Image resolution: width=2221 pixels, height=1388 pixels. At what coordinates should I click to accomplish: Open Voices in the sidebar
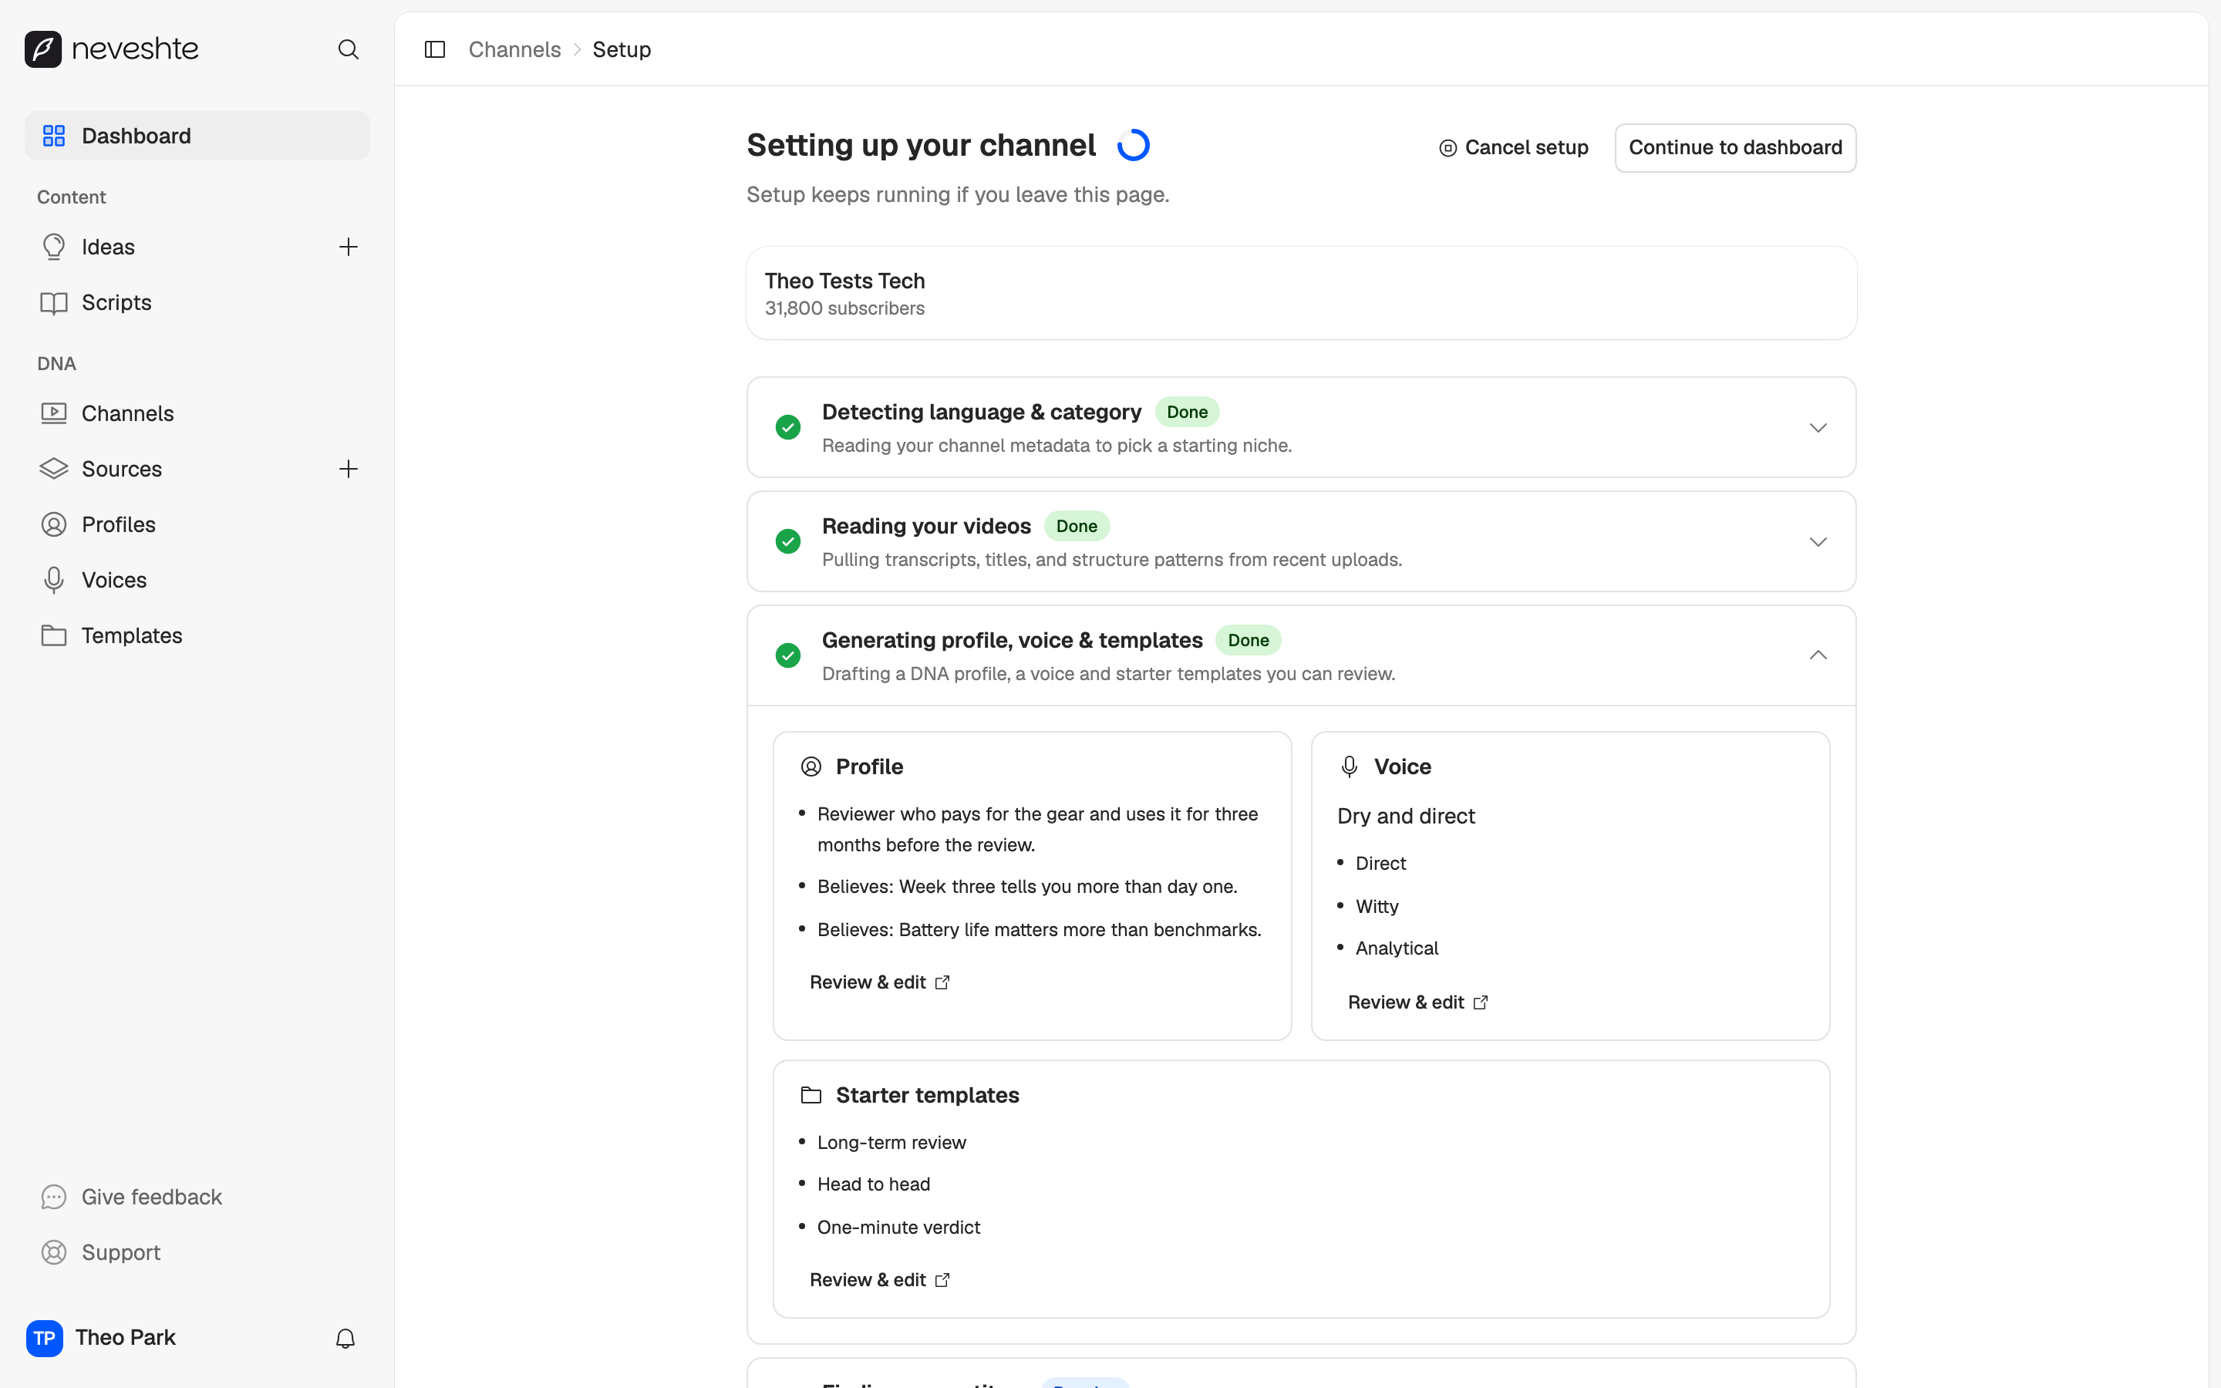[197, 580]
